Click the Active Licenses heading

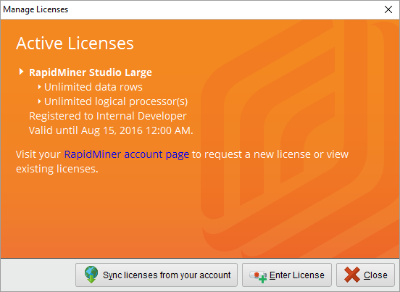click(75, 43)
